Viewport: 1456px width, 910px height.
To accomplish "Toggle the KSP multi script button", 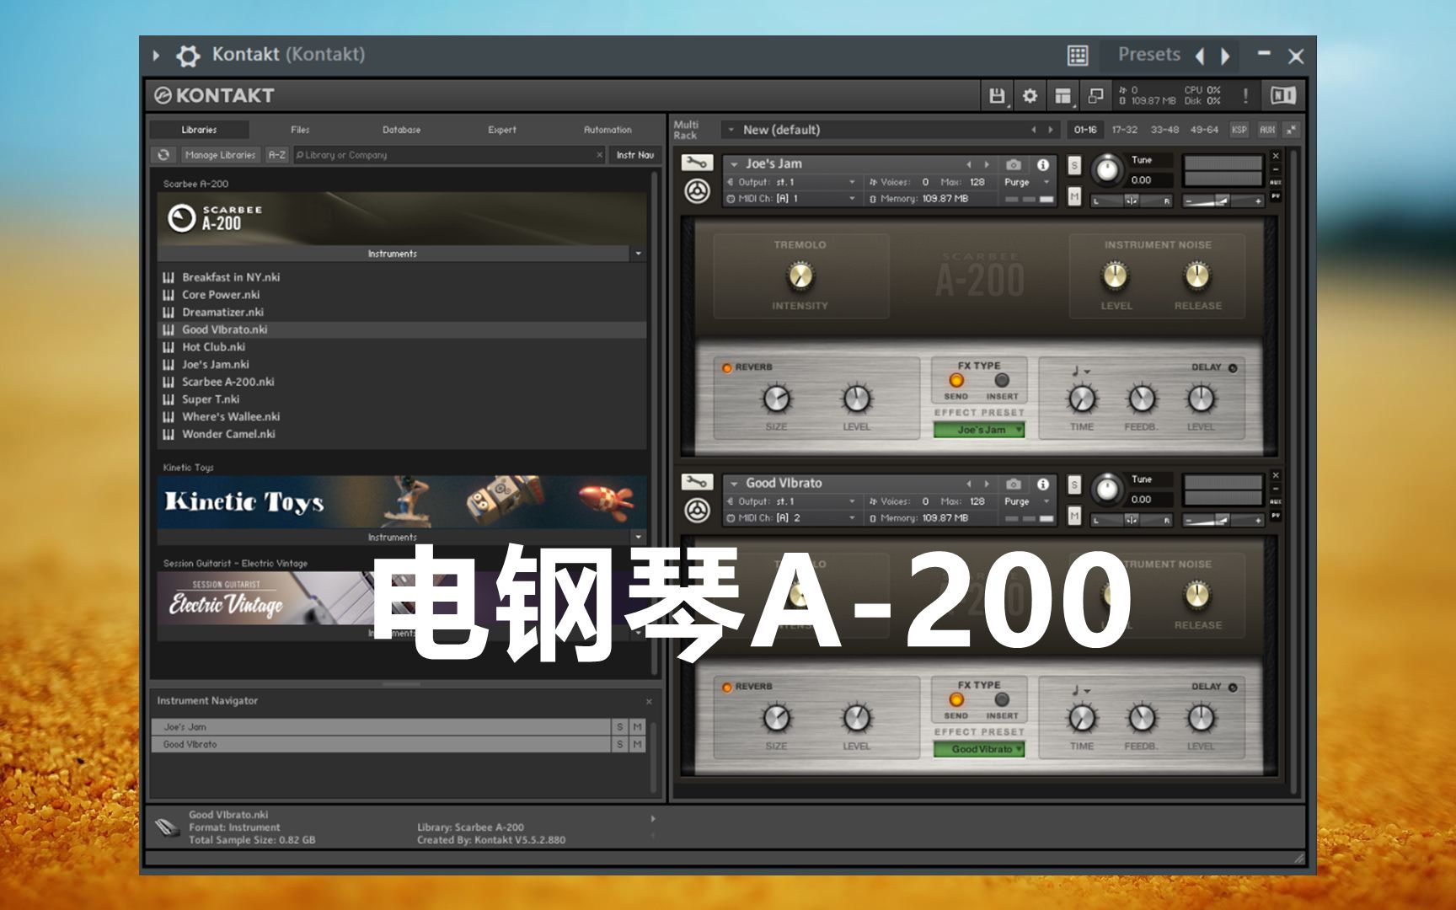I will (1239, 130).
